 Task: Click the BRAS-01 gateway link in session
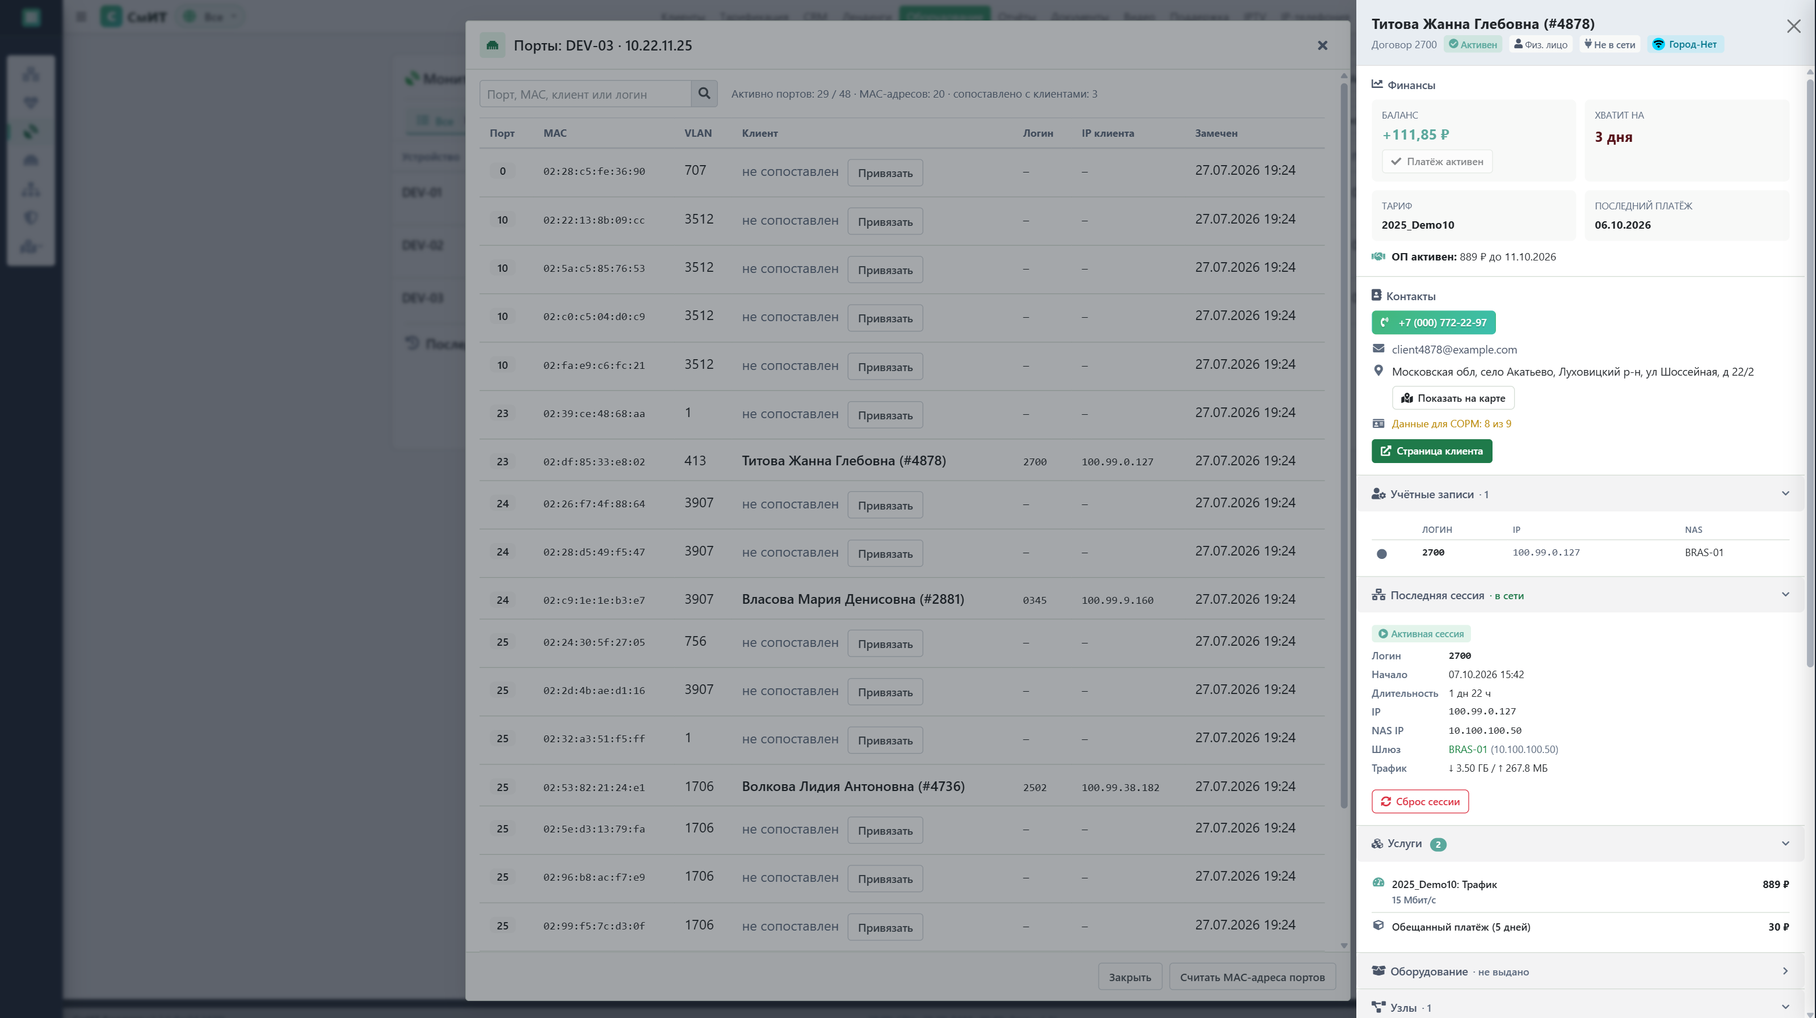point(1467,750)
